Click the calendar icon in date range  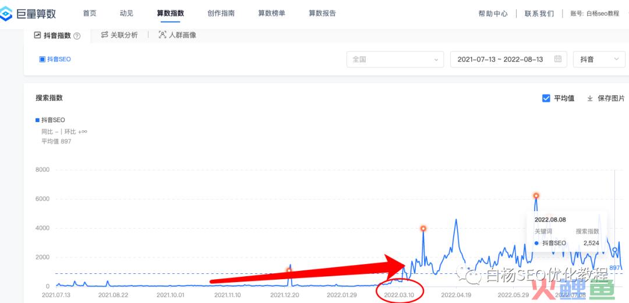tap(557, 59)
